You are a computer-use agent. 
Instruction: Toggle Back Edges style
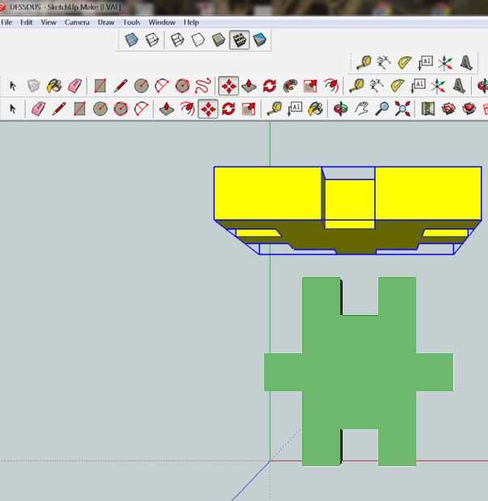(x=152, y=40)
